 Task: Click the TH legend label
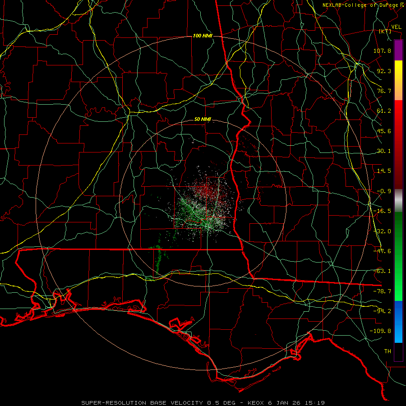pos(388,351)
